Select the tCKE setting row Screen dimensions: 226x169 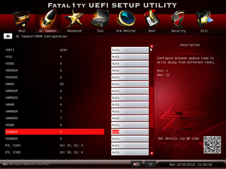coord(55,57)
